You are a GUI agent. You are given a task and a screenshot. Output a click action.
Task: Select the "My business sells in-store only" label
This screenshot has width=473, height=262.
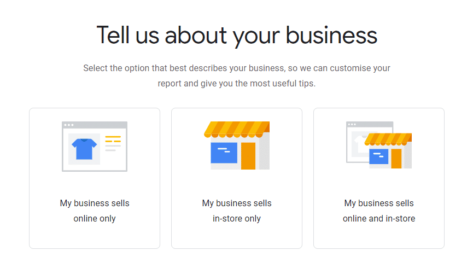tap(237, 211)
